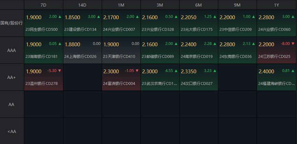This screenshot has width=297, height=144.
Task: Open the 24福建海峡银行 quote cell
Action: point(277,77)
